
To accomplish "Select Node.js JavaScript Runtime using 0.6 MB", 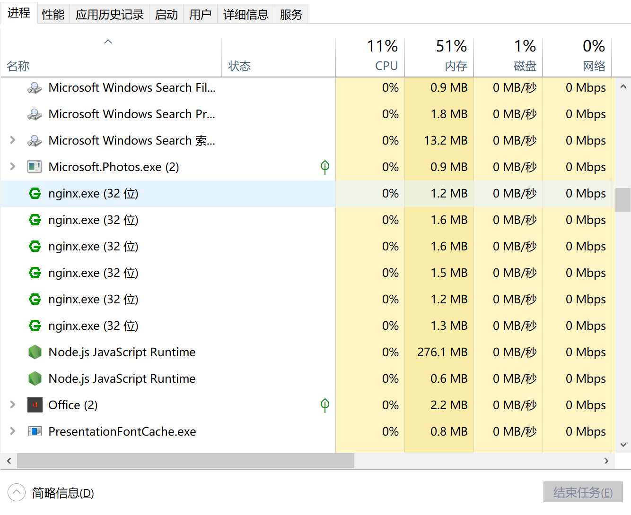I will click(x=122, y=379).
